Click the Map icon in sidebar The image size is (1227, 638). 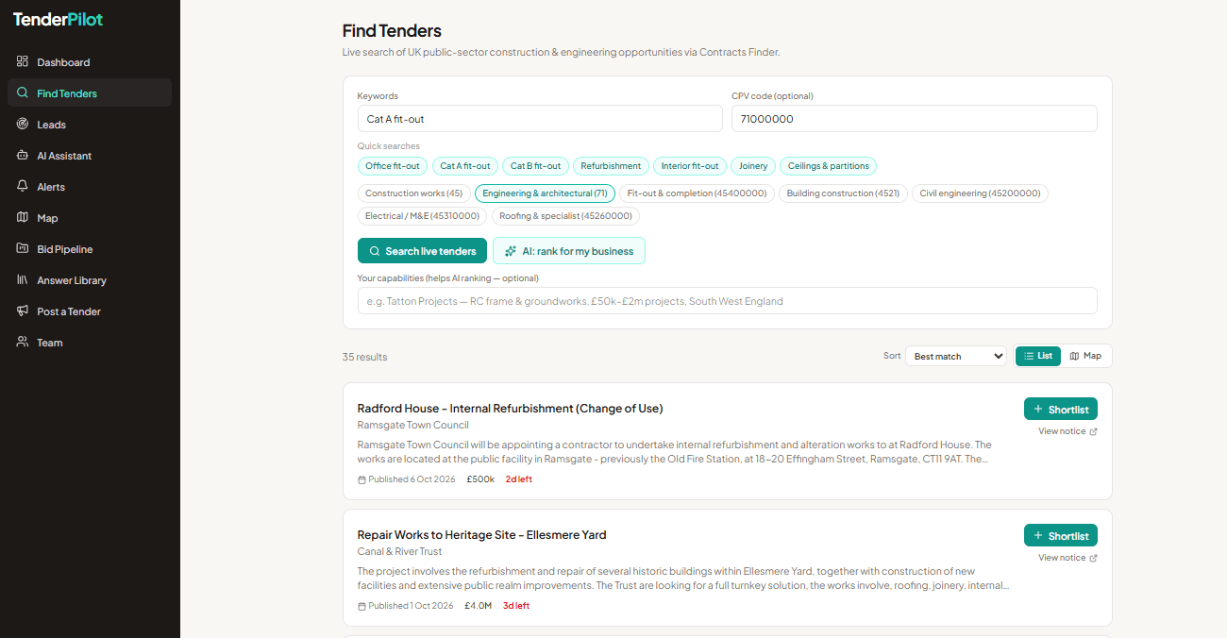tap(23, 218)
